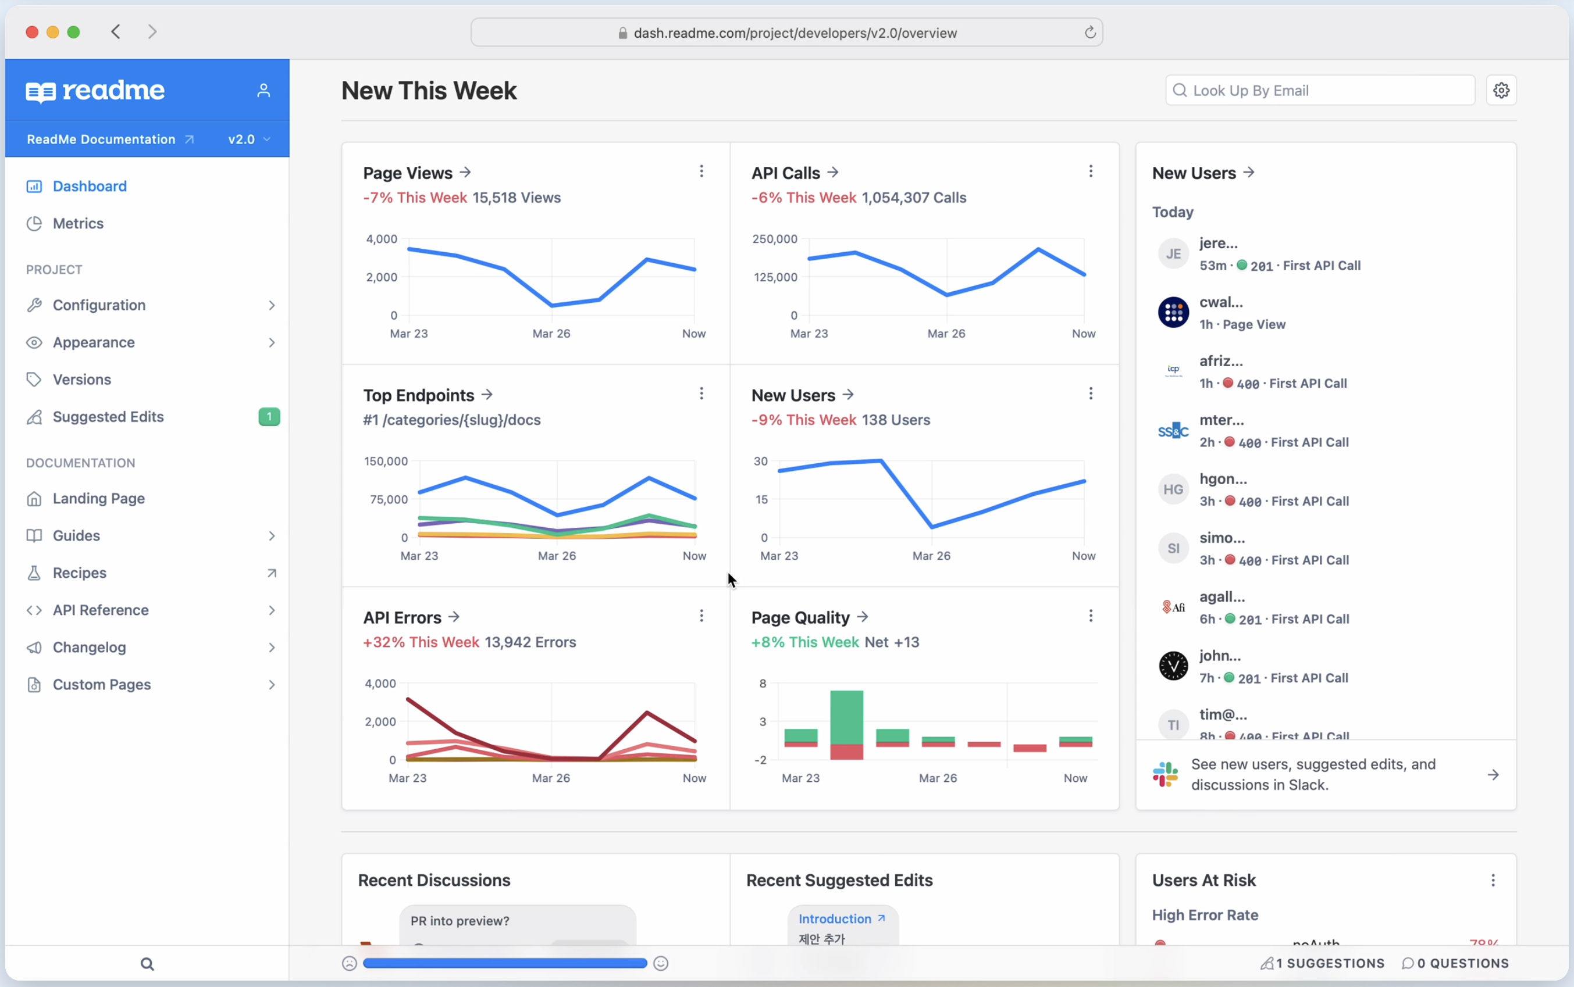The width and height of the screenshot is (1574, 987).
Task: Expand the Configuration menu item
Action: click(270, 305)
